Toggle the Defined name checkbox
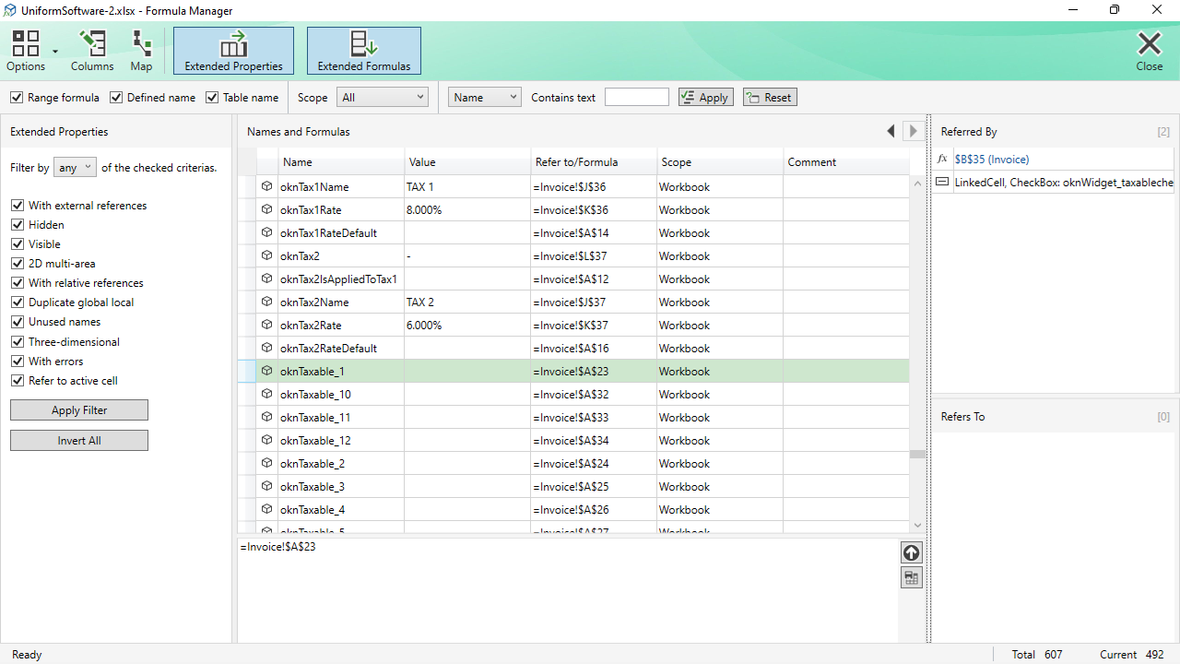Screen dimensions: 1180x664 tap(116, 97)
